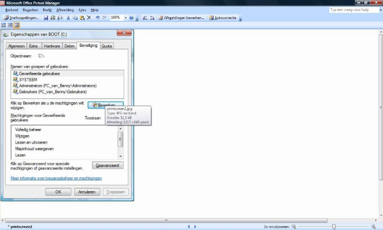Expand toolbar options after Autocorrectie
Image resolution: width=383 pixels, height=230 pixels.
[240, 19]
